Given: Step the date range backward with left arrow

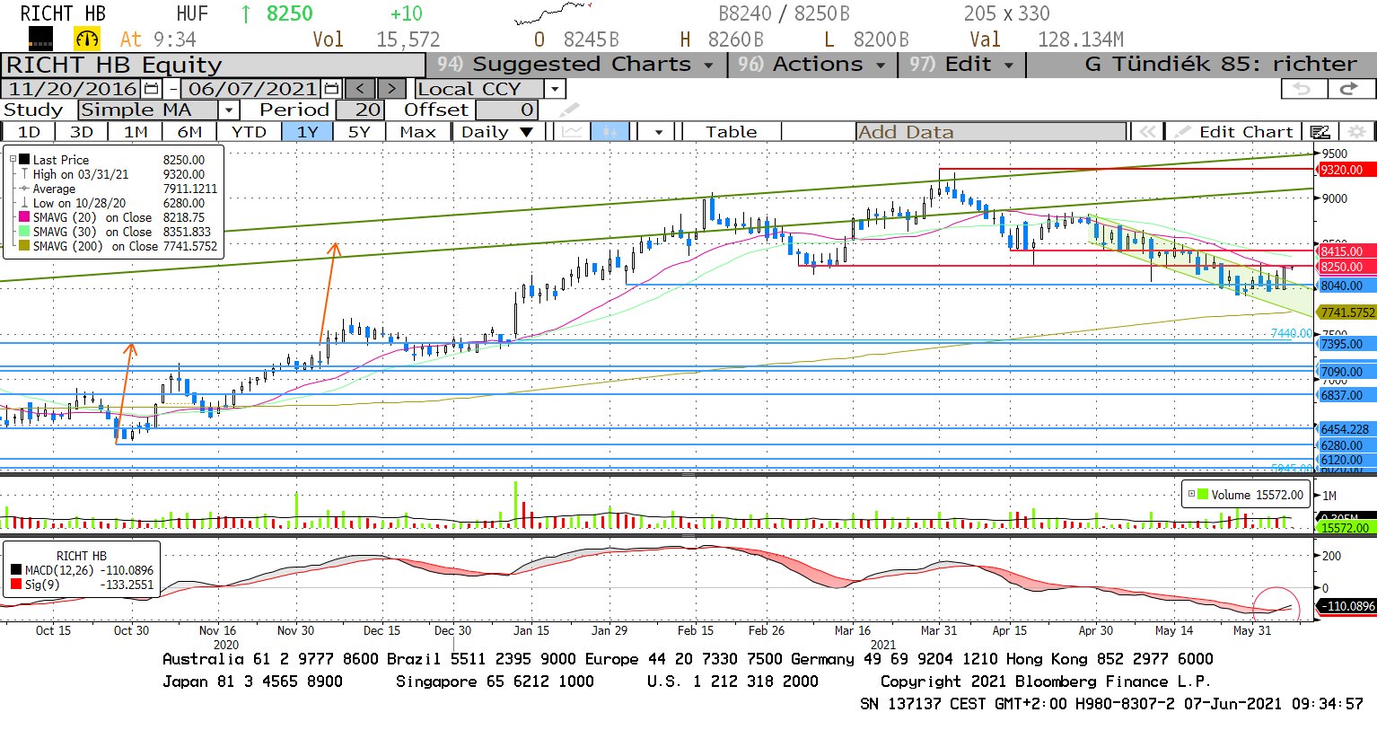Looking at the screenshot, I should [x=361, y=89].
